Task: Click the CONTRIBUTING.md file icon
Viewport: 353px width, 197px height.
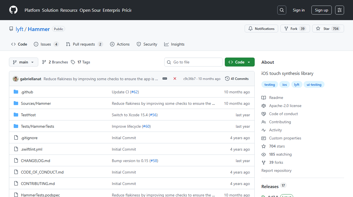Action: [x=16, y=184]
